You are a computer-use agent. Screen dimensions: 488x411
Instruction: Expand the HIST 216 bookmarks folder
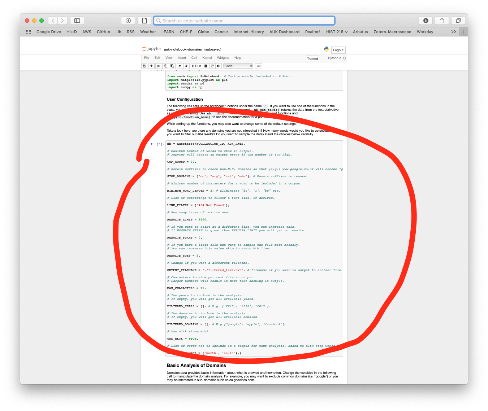pos(337,32)
